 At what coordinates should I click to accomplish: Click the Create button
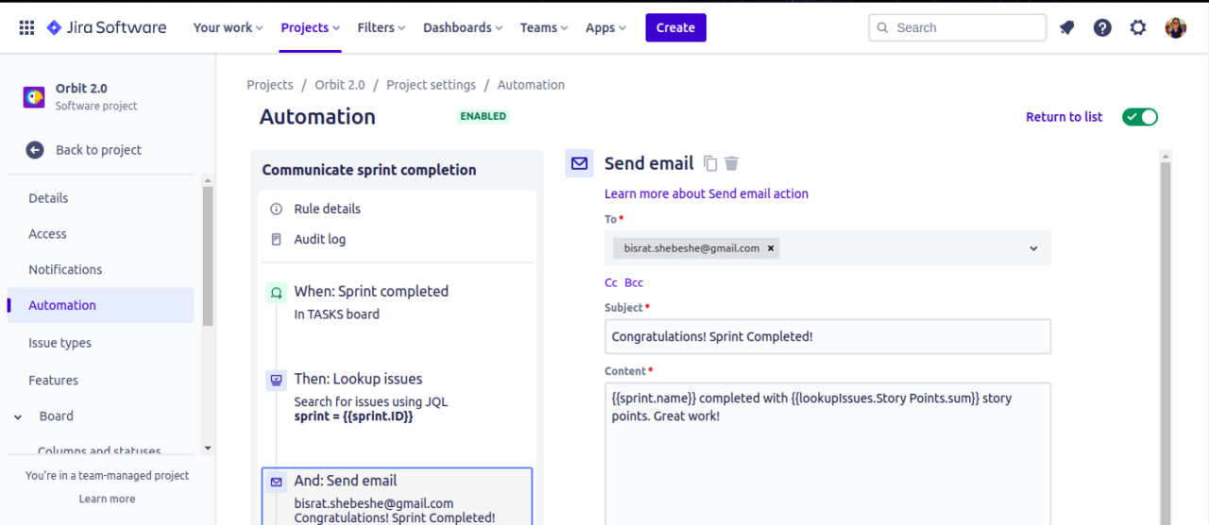click(675, 27)
